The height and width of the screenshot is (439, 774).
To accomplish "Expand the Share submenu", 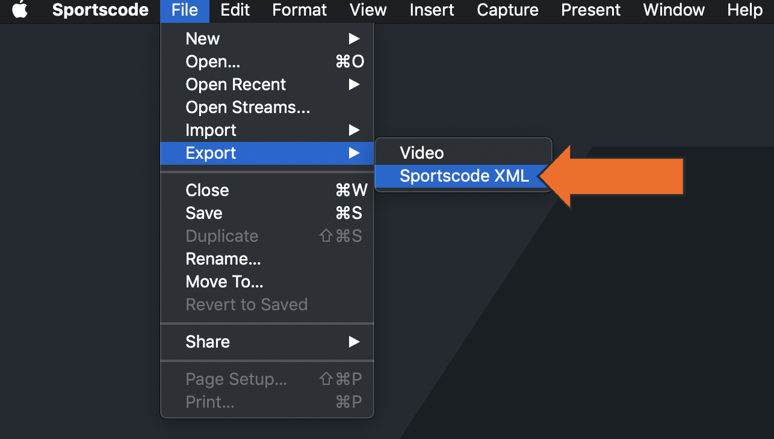I will (x=208, y=342).
